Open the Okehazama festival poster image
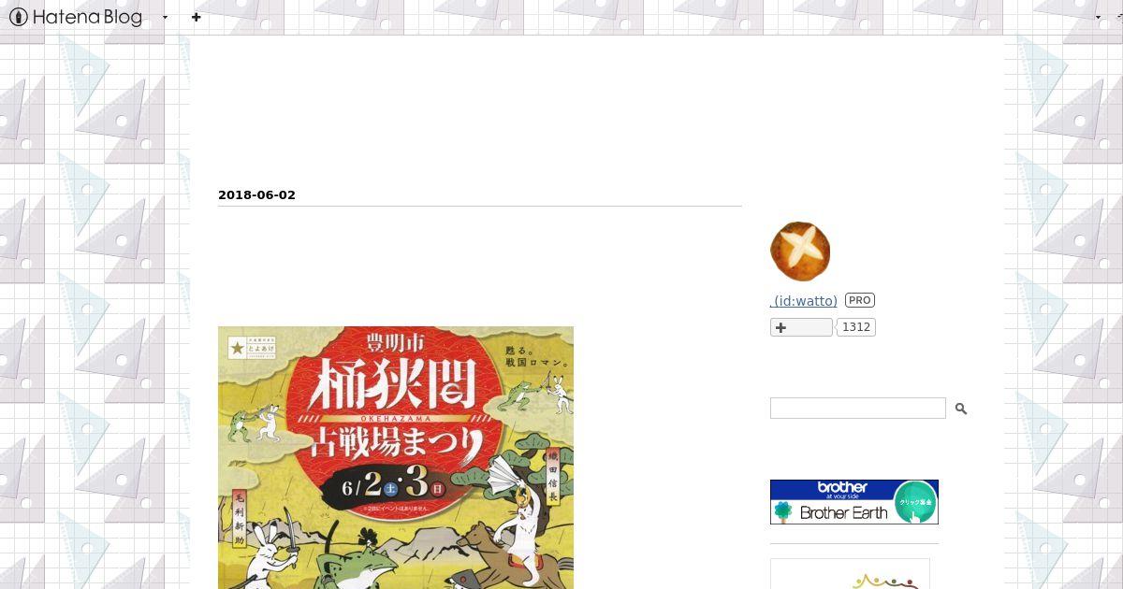 point(396,457)
